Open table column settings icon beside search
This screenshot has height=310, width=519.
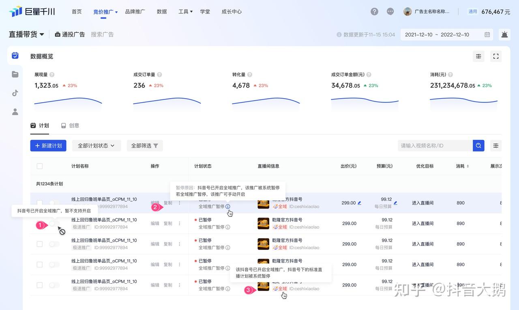(496, 146)
